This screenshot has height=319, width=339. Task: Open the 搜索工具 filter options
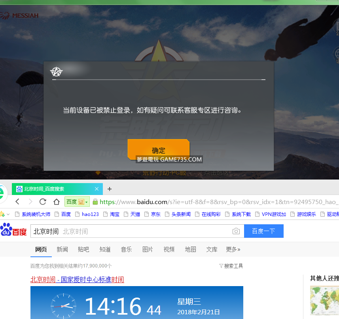click(x=231, y=266)
